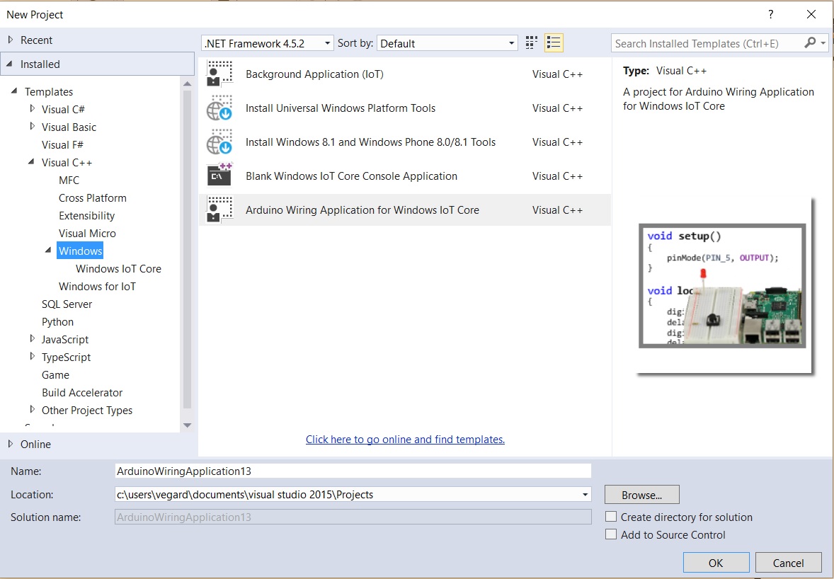The image size is (834, 579).
Task: Collapse the Visual C++ node
Action: pos(31,162)
